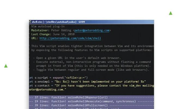Image resolution: width=183 pixels, height=109 pixels.
Task: Expand the folded xolox#shell#execute function
Action: pos(91,101)
